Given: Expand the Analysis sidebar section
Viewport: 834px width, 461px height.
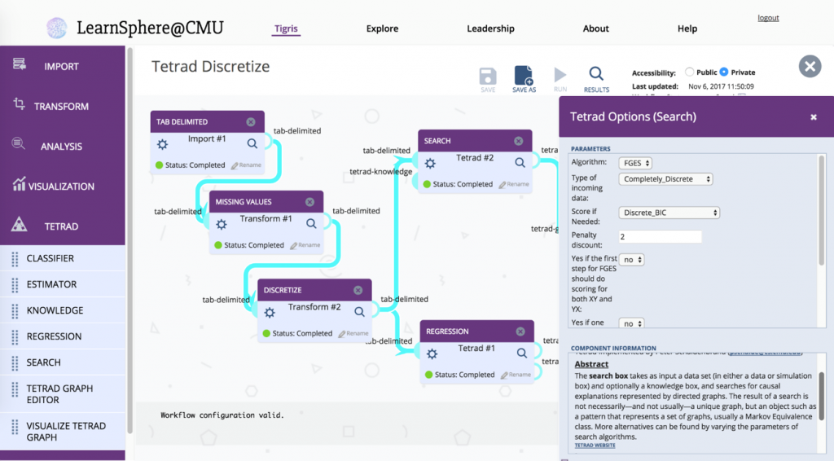Looking at the screenshot, I should 62,146.
